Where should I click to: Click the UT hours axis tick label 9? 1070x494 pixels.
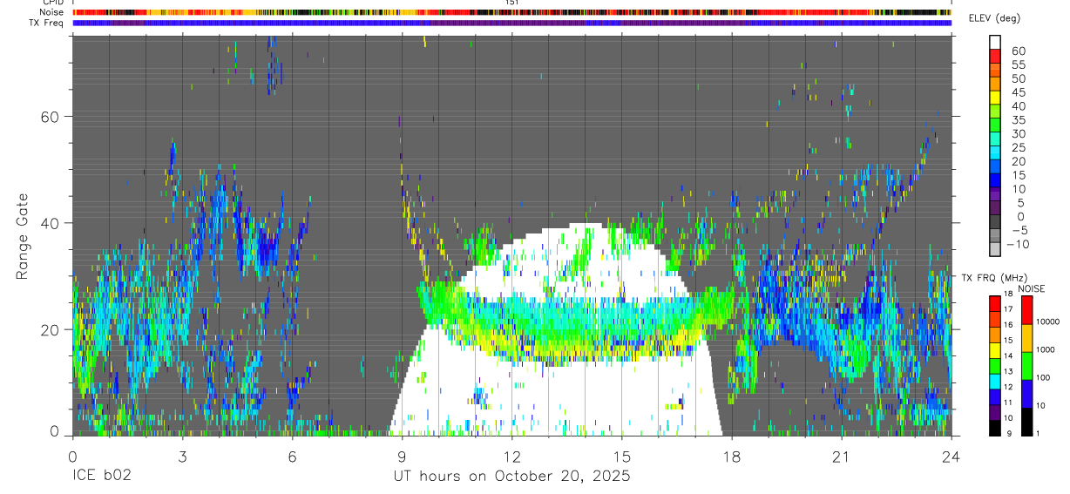[x=402, y=456]
